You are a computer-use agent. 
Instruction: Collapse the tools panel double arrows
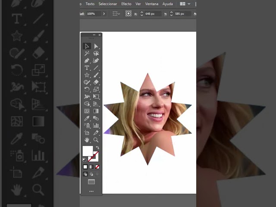tap(94, 35)
